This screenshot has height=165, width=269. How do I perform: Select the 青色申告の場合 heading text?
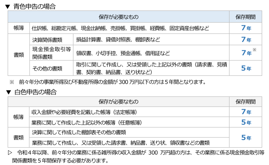(34, 6)
